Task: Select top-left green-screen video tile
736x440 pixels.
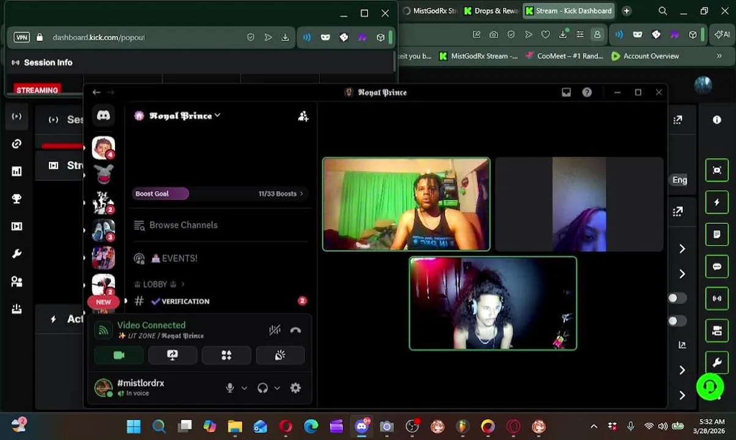Action: (407, 204)
